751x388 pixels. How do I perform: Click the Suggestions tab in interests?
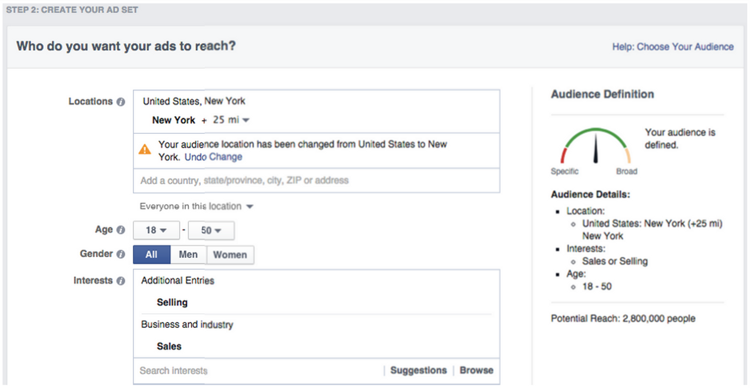418,370
